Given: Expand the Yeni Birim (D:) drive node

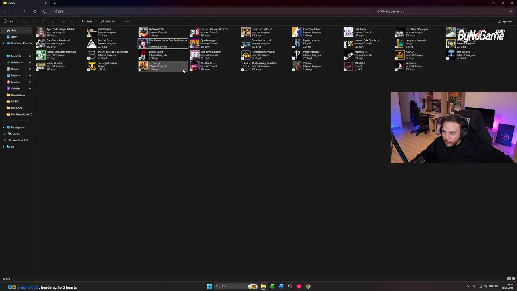Looking at the screenshot, I should click(x=5, y=140).
